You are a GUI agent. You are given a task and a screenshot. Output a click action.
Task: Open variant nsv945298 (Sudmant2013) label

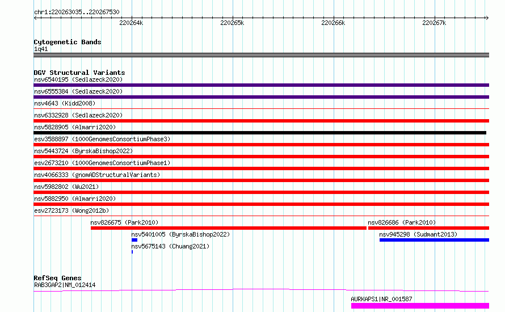[418, 234]
